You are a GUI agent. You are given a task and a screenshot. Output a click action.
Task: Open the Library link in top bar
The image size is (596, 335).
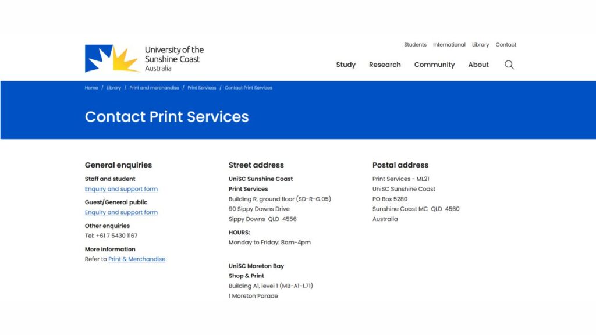pyautogui.click(x=480, y=44)
